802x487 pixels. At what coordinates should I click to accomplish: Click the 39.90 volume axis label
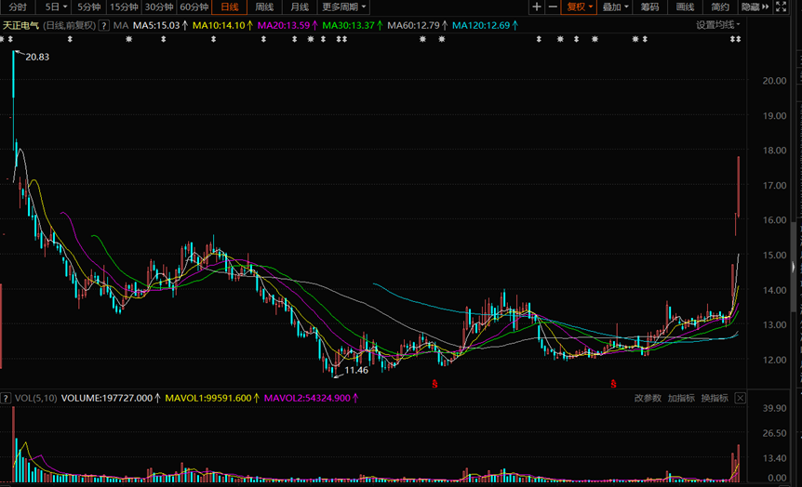pos(774,408)
